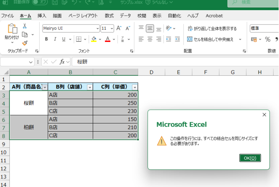This screenshot has width=279, height=187.
Task: Switch to the データ ribbon tab
Action: [125, 16]
